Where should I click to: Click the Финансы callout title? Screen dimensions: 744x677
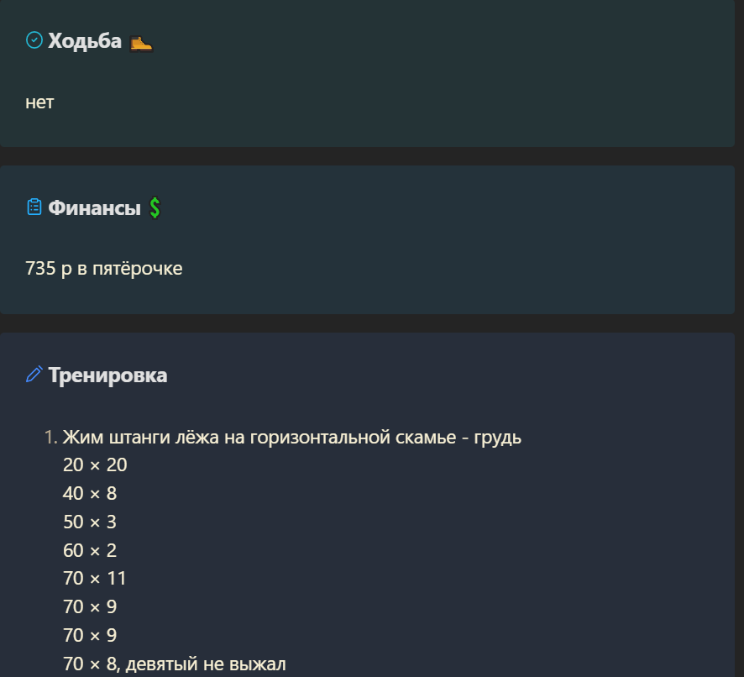pyautogui.click(x=94, y=208)
